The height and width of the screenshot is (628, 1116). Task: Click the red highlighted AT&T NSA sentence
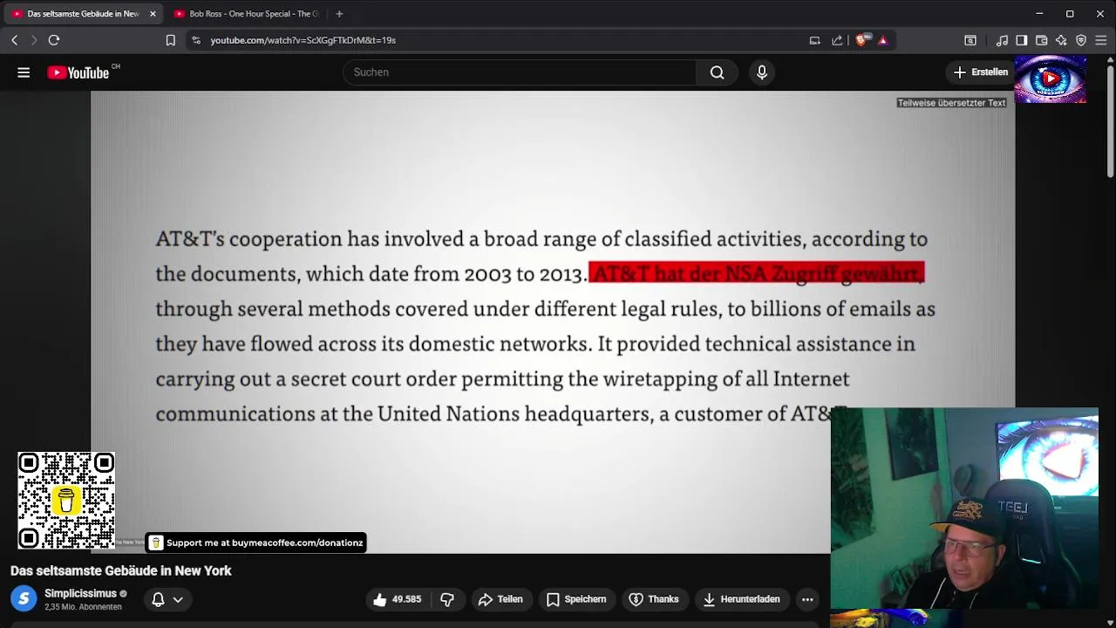(756, 273)
